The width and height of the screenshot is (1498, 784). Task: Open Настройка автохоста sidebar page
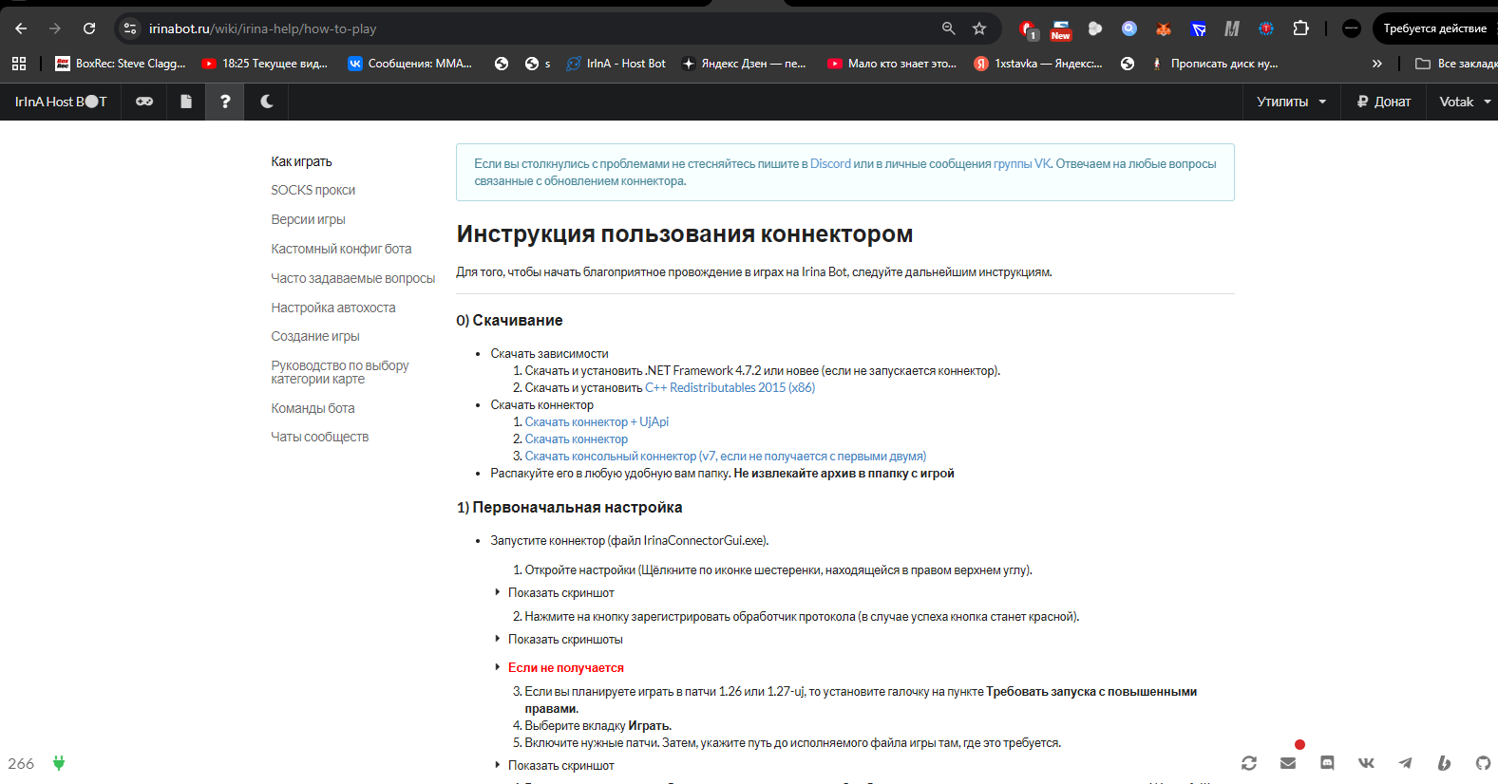[332, 308]
